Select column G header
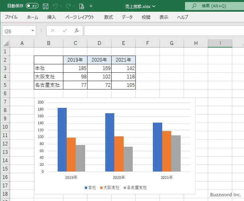 click(x=172, y=43)
